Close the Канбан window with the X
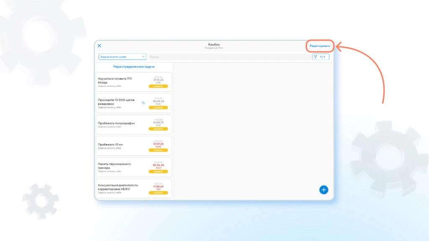This screenshot has width=429, height=241. point(99,46)
